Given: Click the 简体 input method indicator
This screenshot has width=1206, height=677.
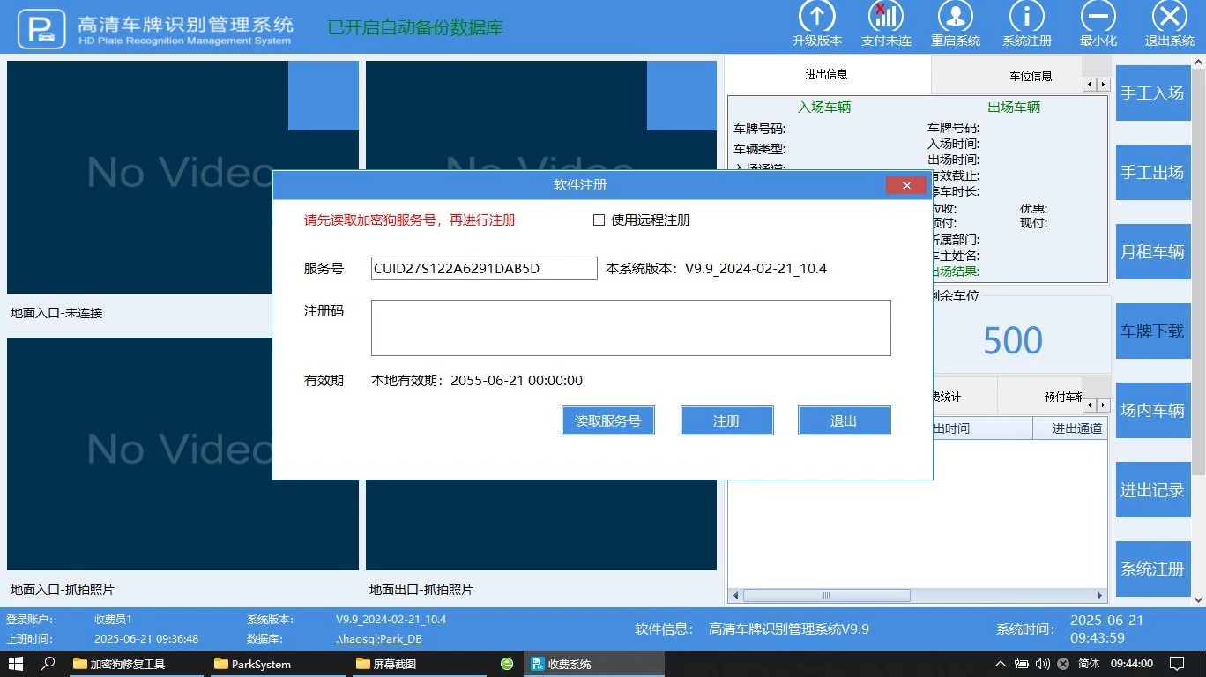Looking at the screenshot, I should coord(1089,664).
